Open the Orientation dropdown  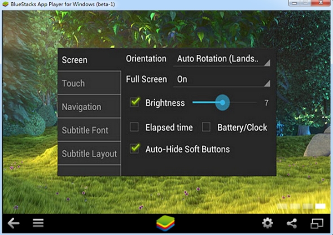point(221,59)
